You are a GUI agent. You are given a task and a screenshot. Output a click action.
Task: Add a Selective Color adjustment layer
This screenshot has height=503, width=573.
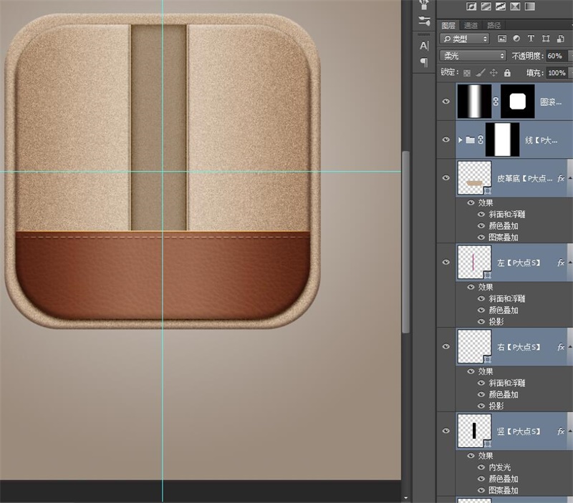click(515, 6)
